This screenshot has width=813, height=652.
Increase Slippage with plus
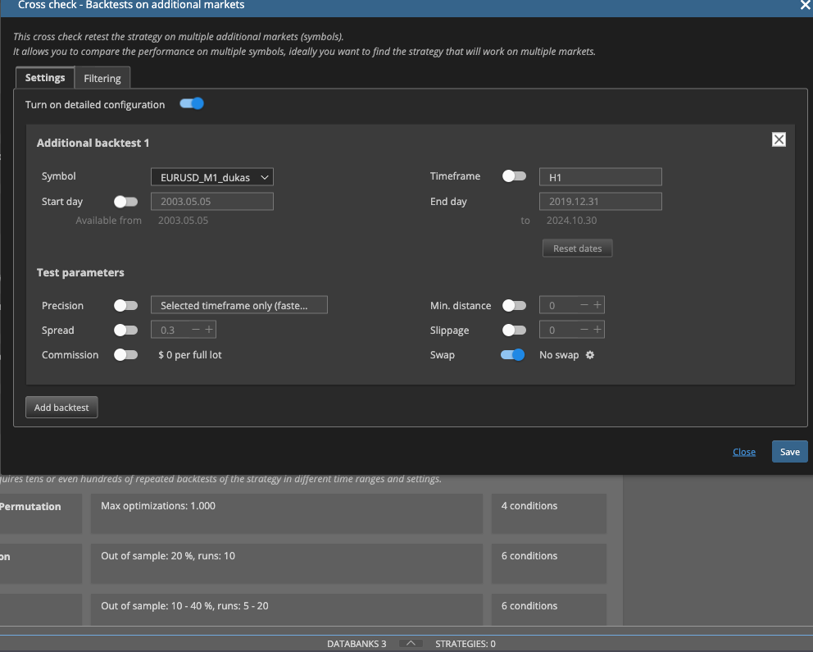[x=597, y=330]
